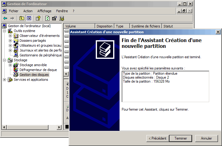Go back with the Précédent button
The width and height of the screenshot is (222, 146).
pos(157,138)
